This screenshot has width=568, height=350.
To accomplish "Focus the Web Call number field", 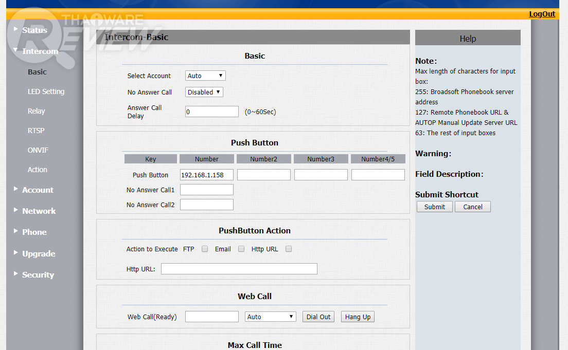I will (x=212, y=317).
